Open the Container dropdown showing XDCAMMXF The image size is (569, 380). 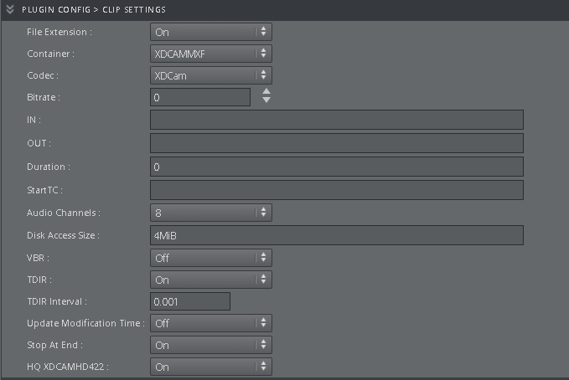(x=211, y=54)
